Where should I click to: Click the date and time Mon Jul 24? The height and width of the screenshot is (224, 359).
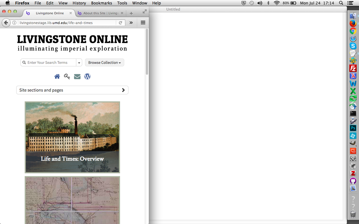tap(317, 3)
